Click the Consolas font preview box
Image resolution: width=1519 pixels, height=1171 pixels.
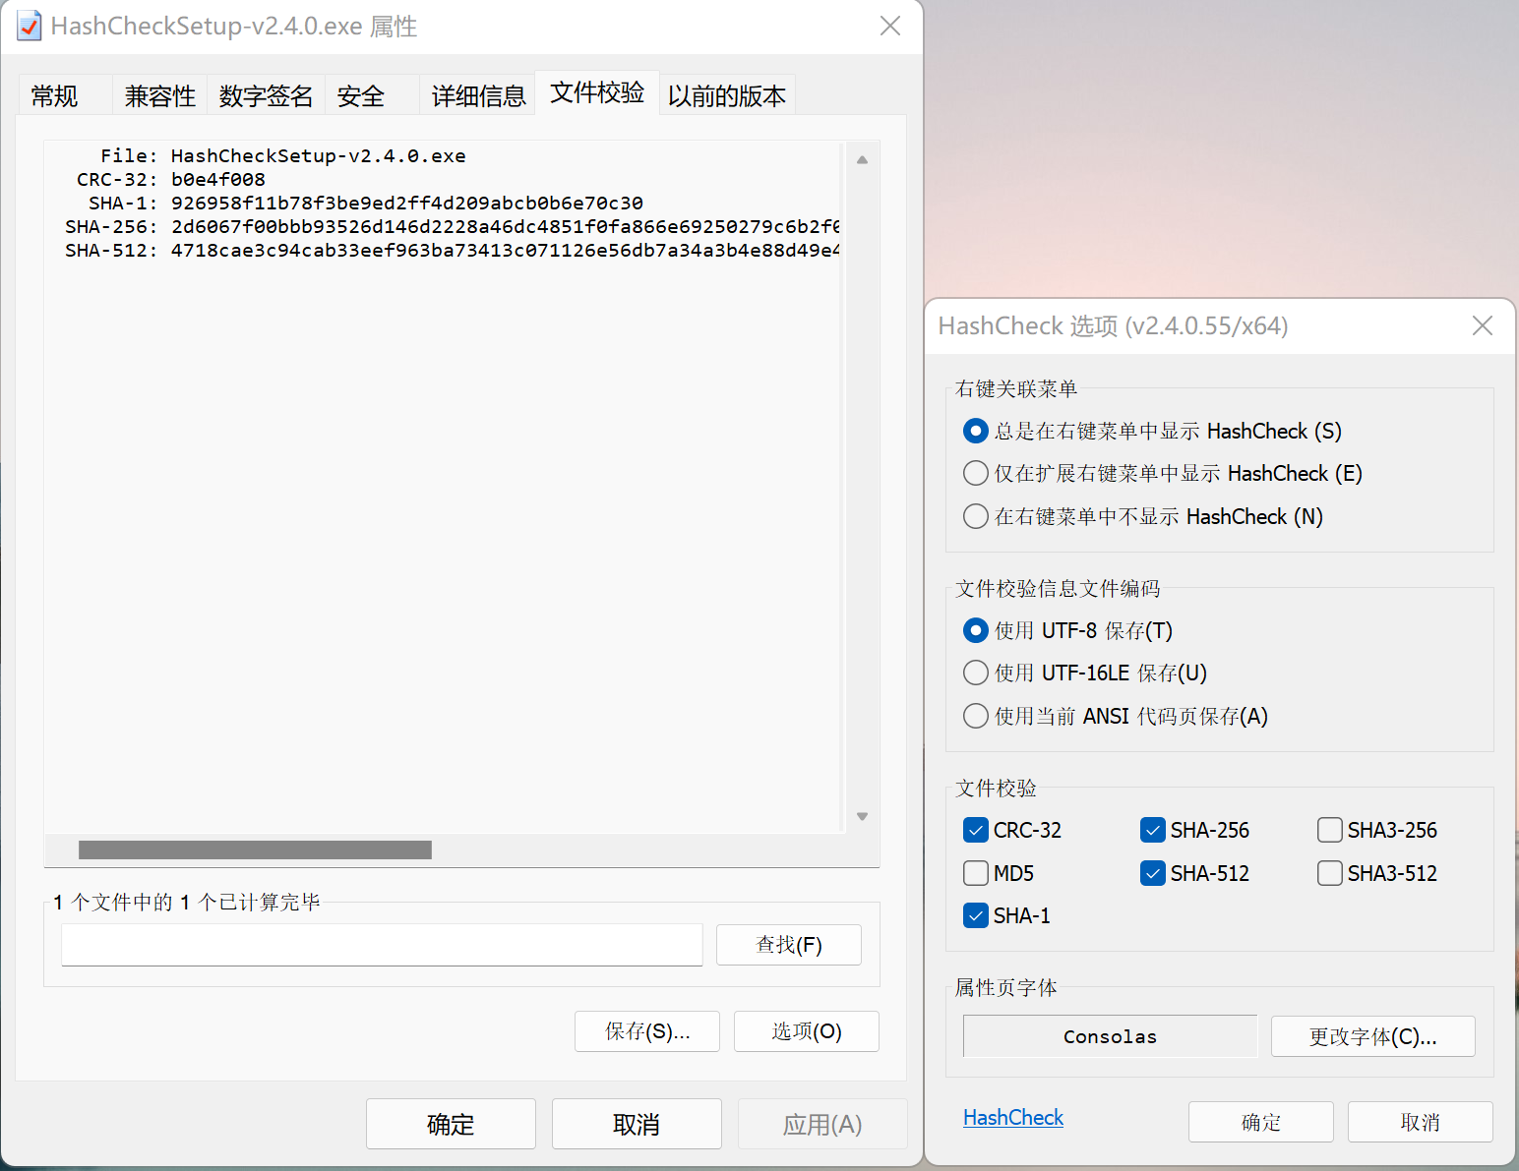(x=1110, y=1036)
